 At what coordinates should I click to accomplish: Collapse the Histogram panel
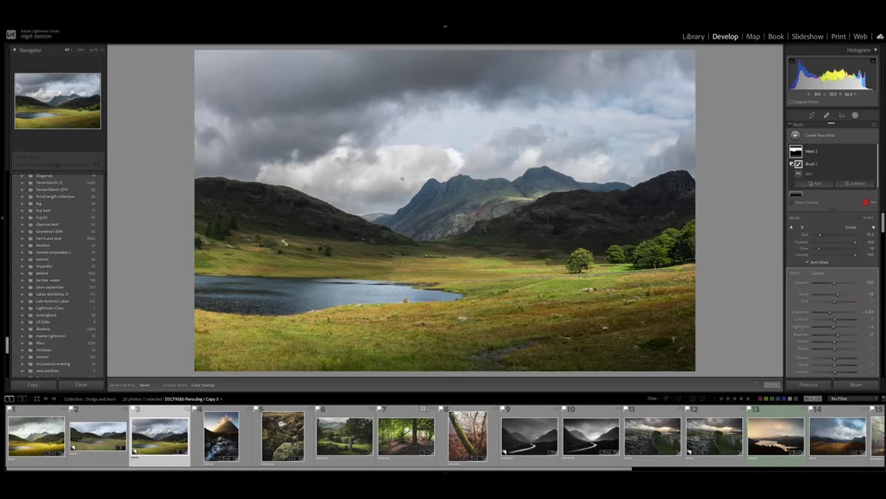click(x=875, y=50)
